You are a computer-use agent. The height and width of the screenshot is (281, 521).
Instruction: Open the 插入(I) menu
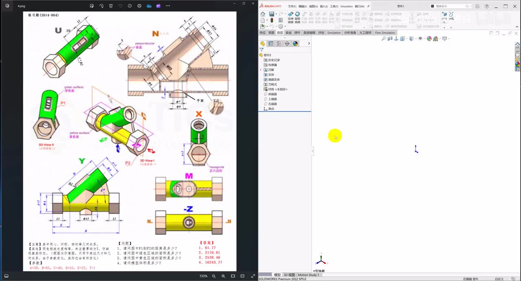(x=324, y=6)
